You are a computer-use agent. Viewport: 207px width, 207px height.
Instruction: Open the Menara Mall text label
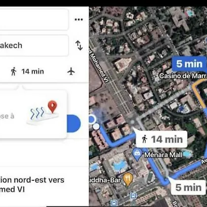coord(163,155)
